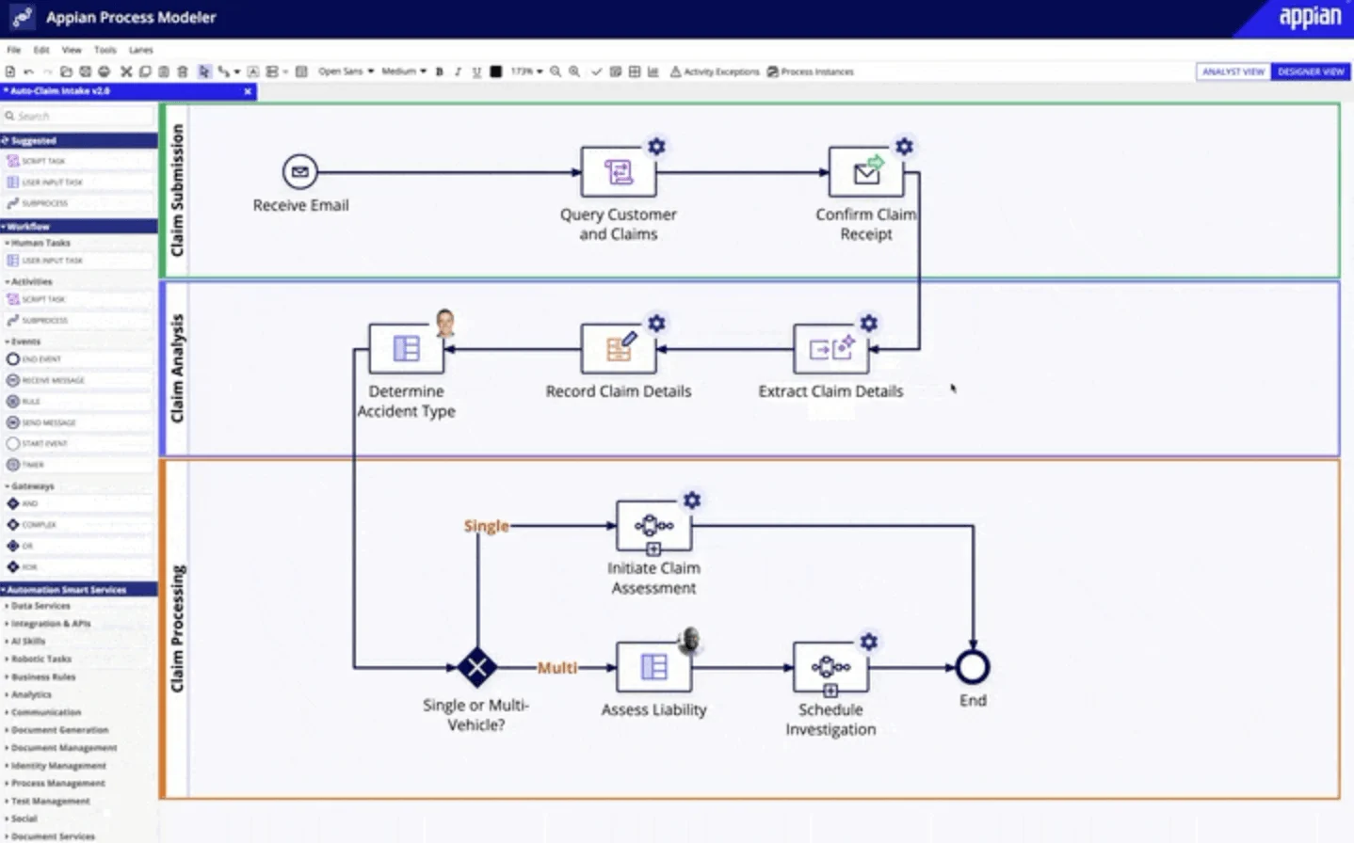Select the Extract Claim Details node
This screenshot has width=1354, height=843.
point(831,349)
